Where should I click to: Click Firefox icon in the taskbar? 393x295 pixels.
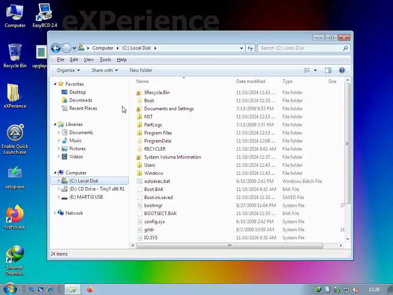[90, 290]
